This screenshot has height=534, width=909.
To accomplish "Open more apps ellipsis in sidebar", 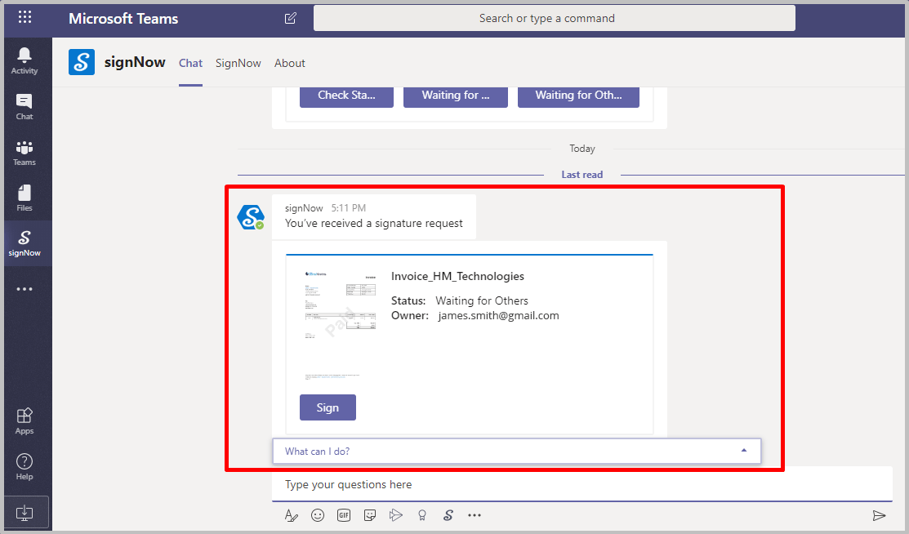I will pyautogui.click(x=25, y=289).
